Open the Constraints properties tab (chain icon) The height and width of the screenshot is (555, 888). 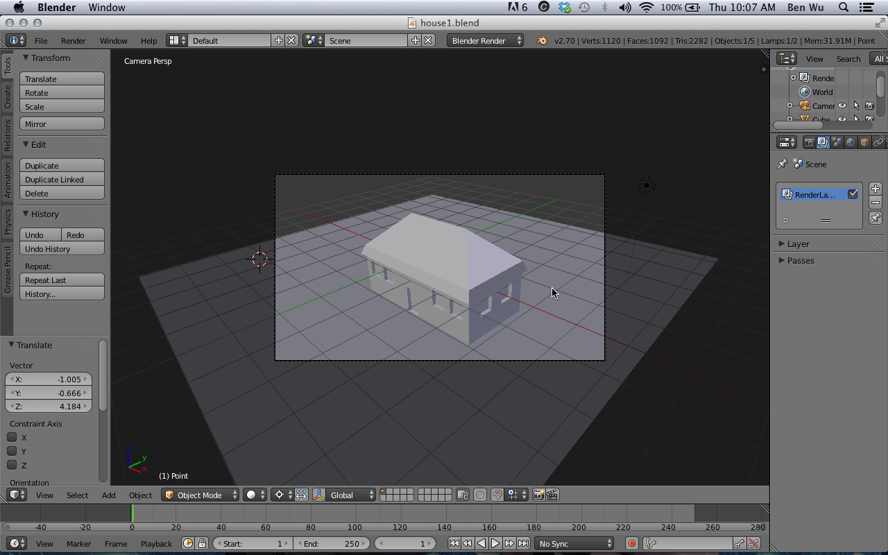pos(878,142)
